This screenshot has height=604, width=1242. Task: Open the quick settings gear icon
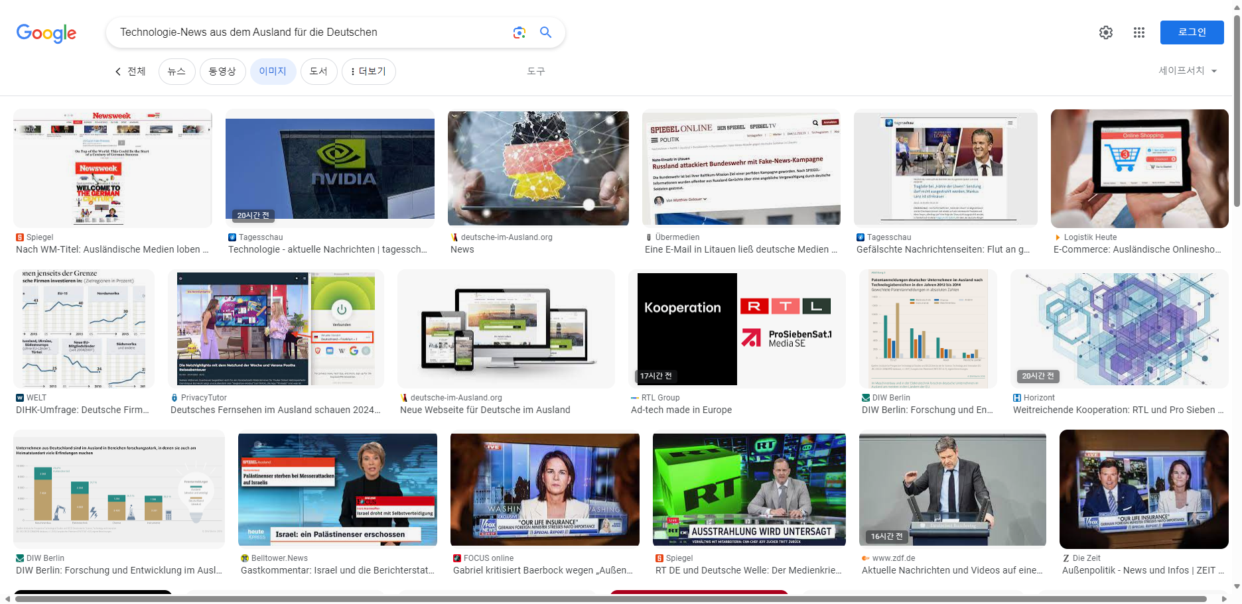[1106, 32]
